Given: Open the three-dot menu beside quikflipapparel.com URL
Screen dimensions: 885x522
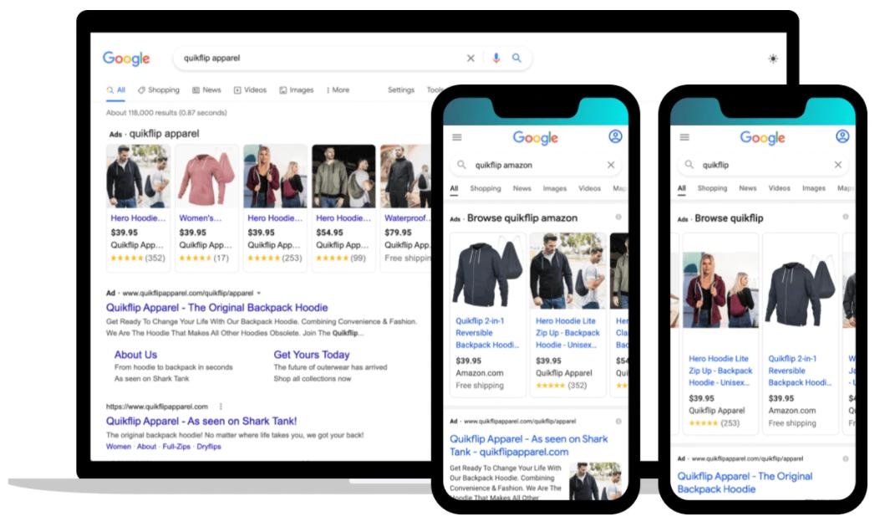Looking at the screenshot, I should tap(221, 407).
